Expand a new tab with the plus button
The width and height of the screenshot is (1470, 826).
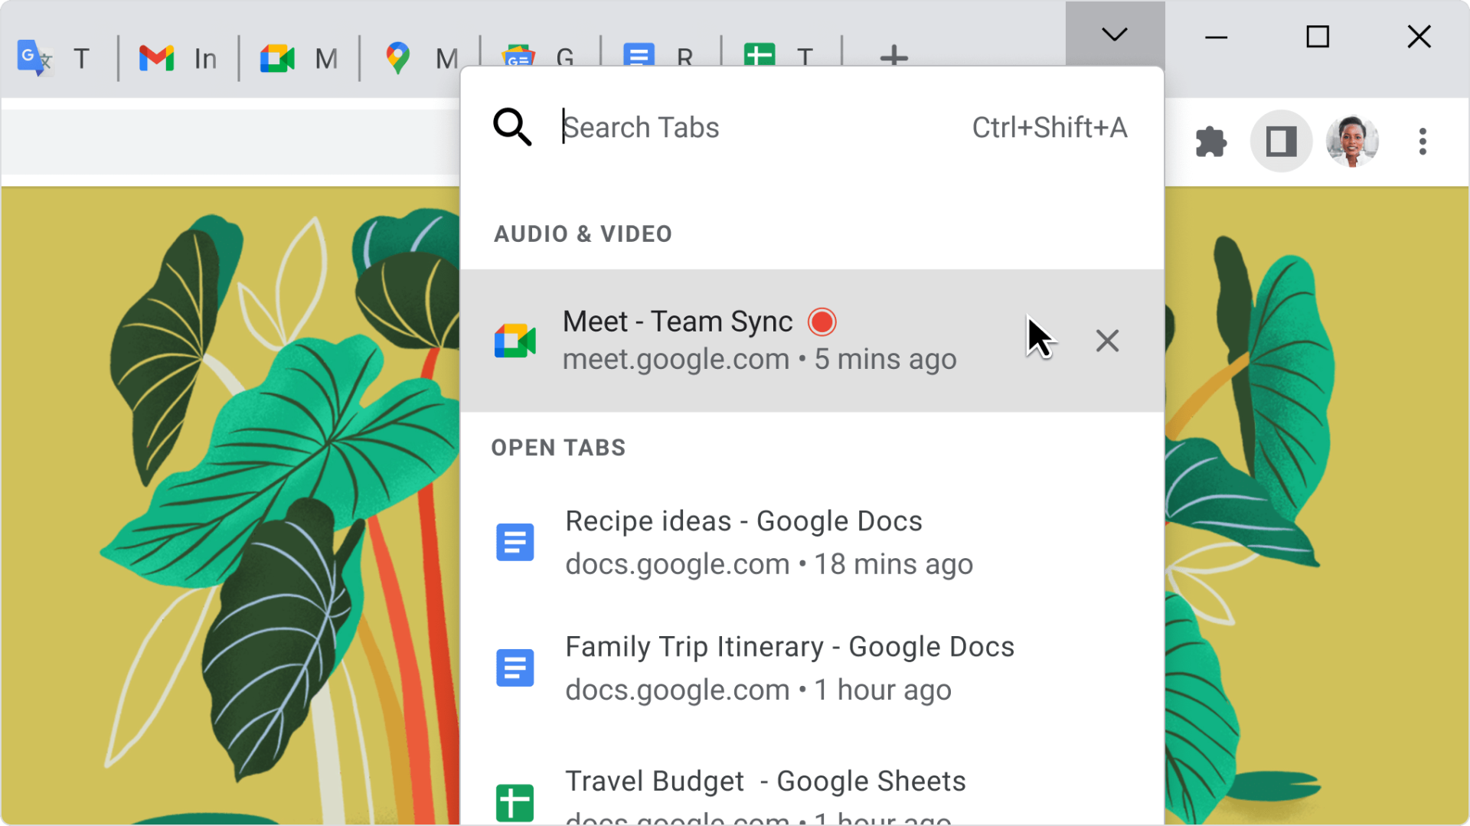pos(893,57)
